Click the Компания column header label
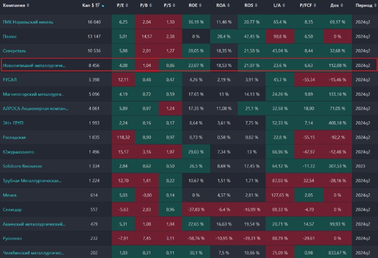The image size is (378, 258). [x=14, y=5]
